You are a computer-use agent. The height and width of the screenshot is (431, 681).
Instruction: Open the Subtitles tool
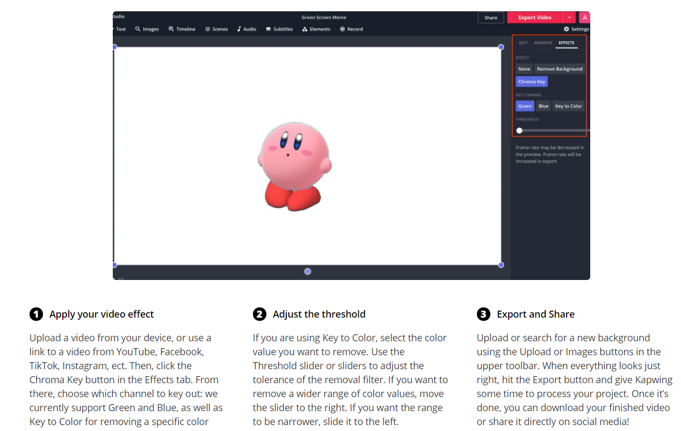pos(279,29)
